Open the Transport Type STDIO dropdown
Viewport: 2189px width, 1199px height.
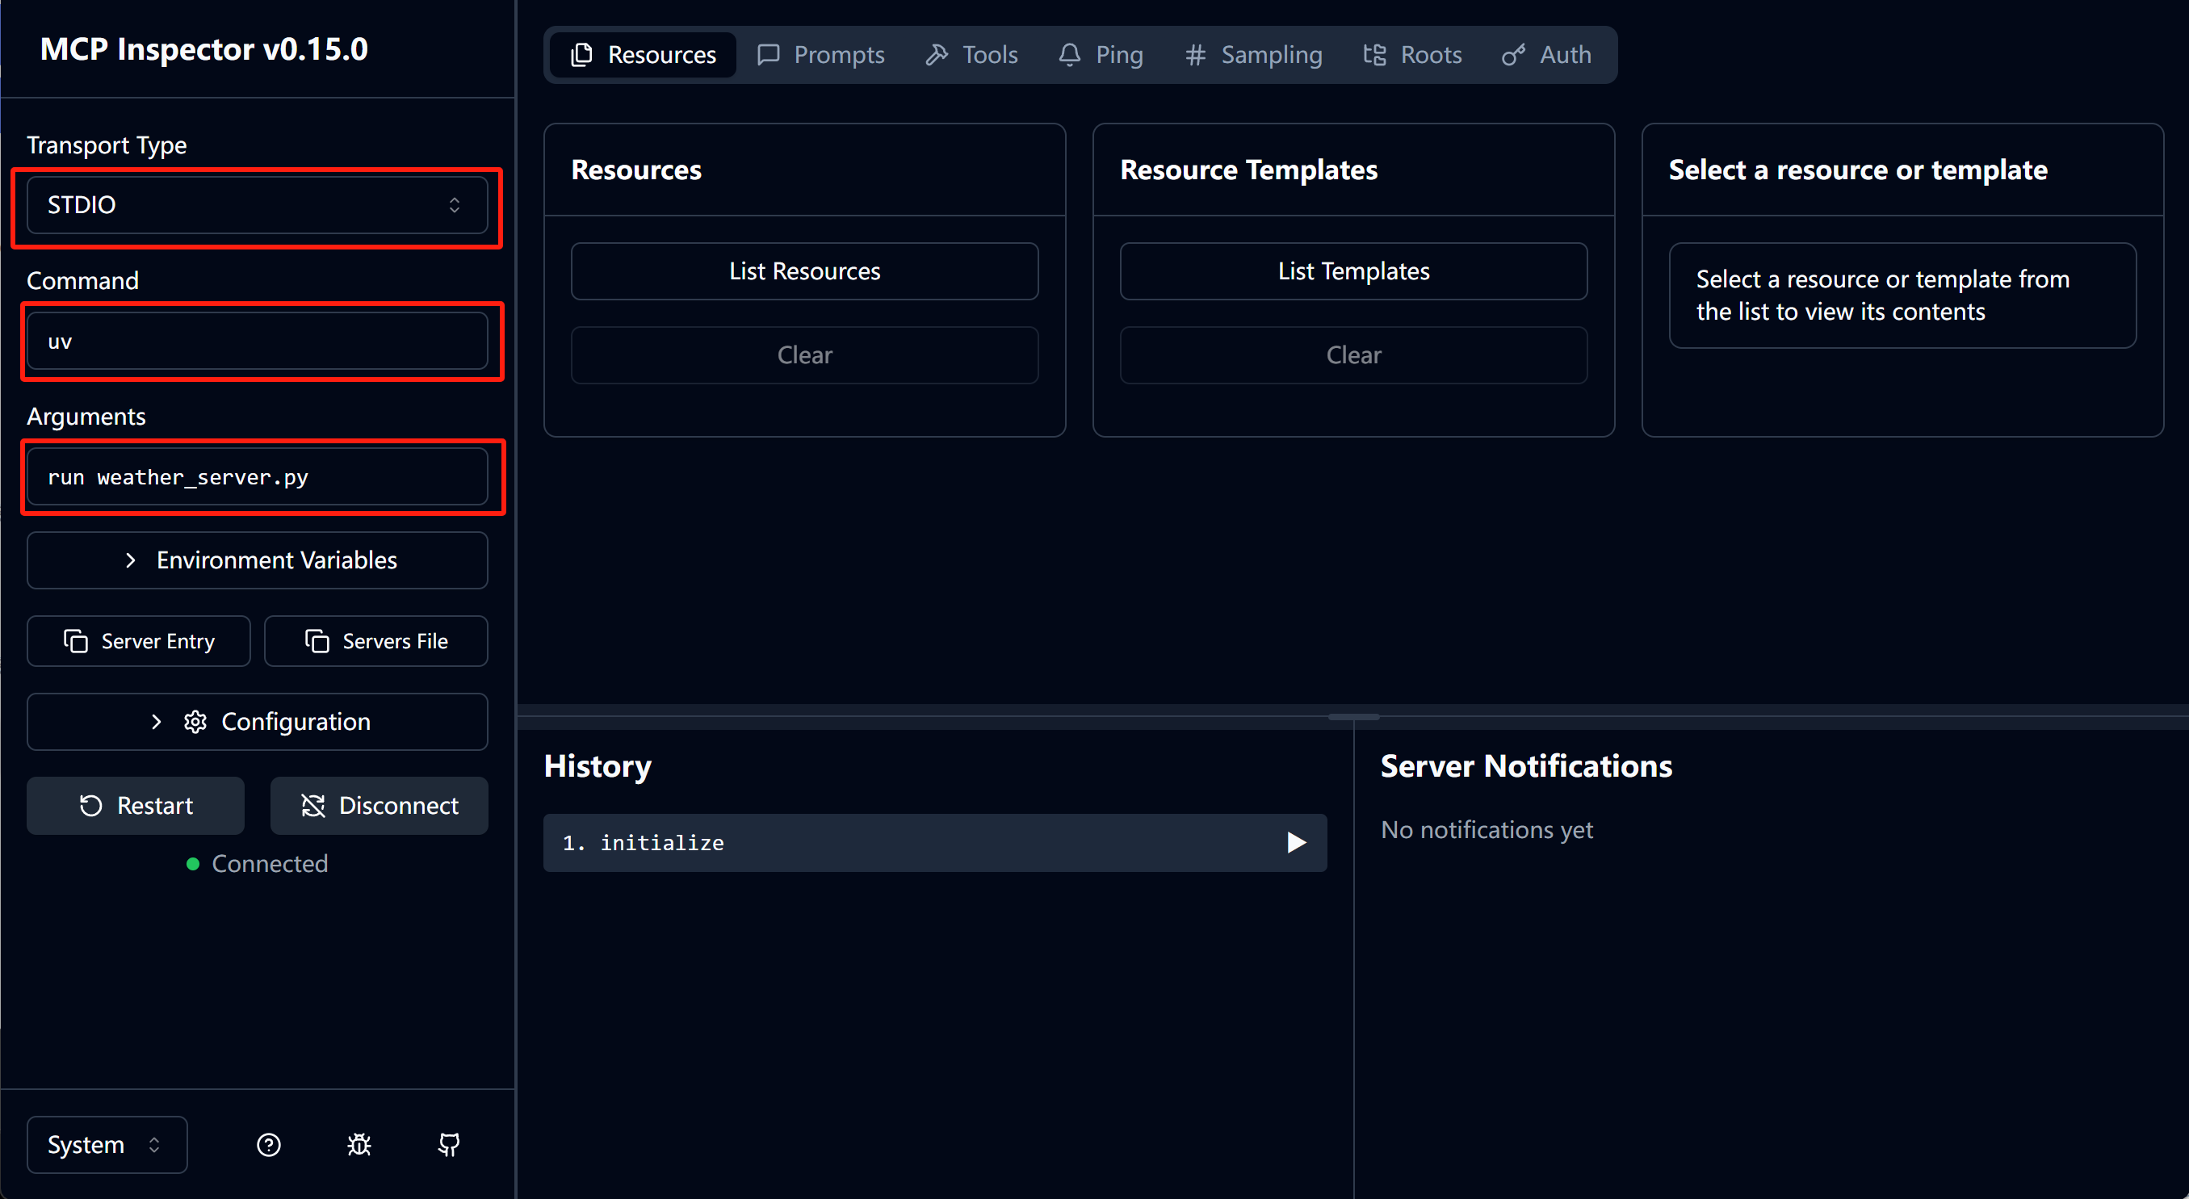pyautogui.click(x=258, y=205)
